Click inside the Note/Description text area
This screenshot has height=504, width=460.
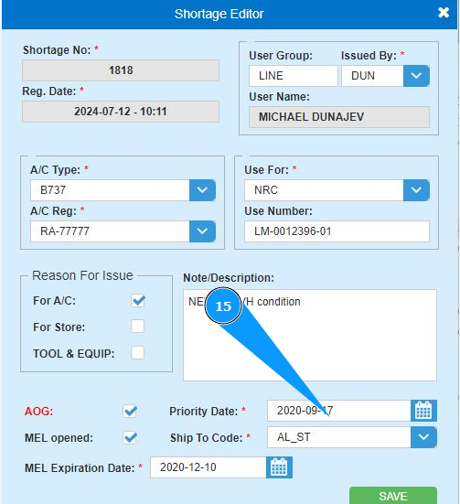pyautogui.click(x=310, y=336)
